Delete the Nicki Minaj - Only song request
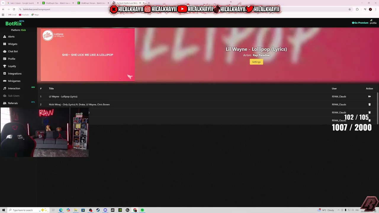This screenshot has width=379, height=213. 369,104
